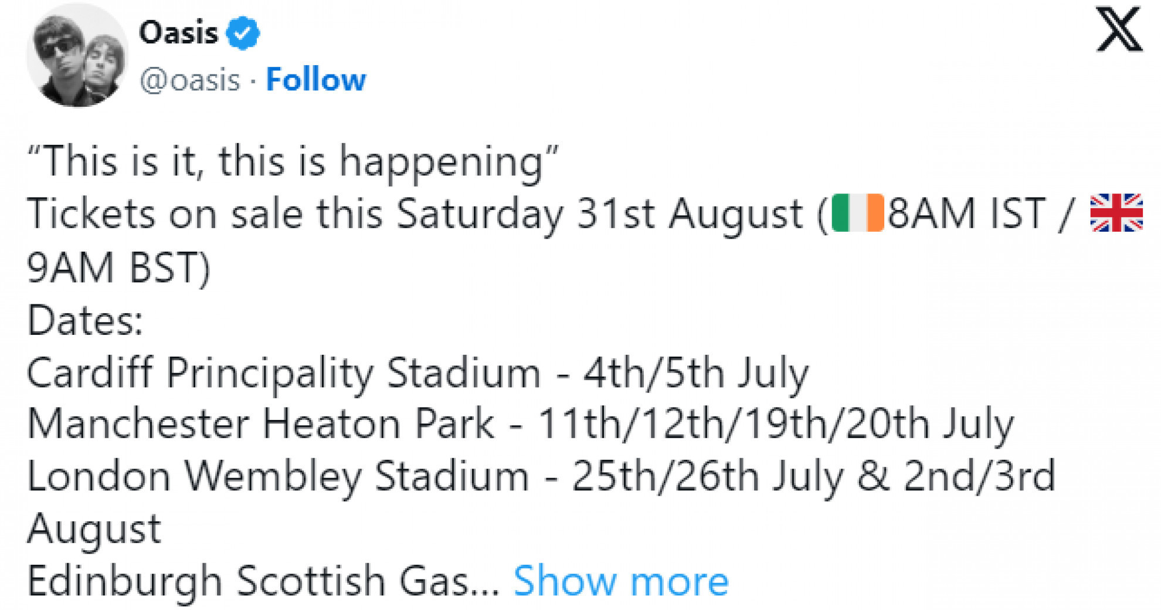This screenshot has width=1161, height=610.
Task: Open the X logo in the corner
Action: point(1119,29)
